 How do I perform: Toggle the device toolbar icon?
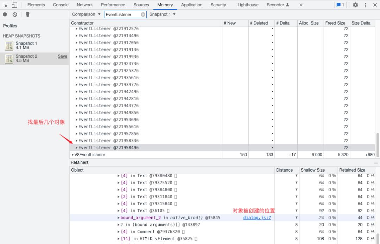[x=14, y=5]
